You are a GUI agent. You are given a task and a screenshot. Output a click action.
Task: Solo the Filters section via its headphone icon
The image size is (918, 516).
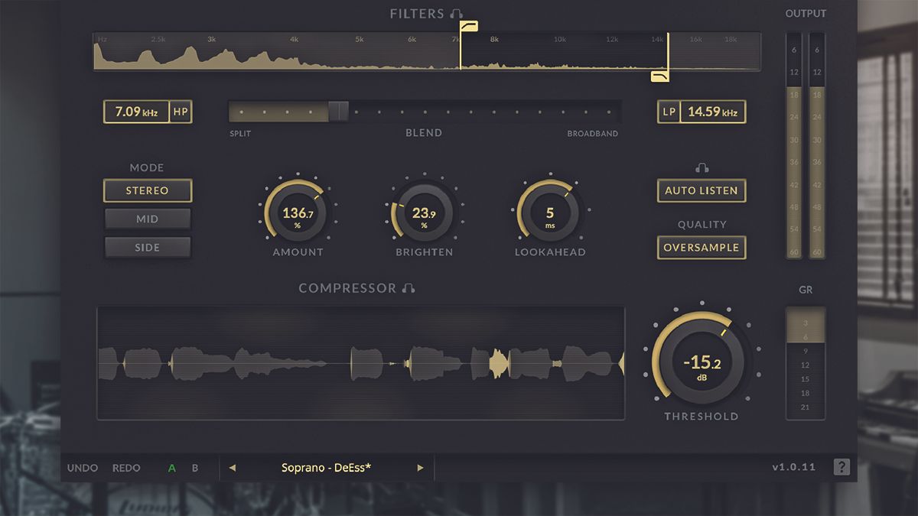pos(457,13)
